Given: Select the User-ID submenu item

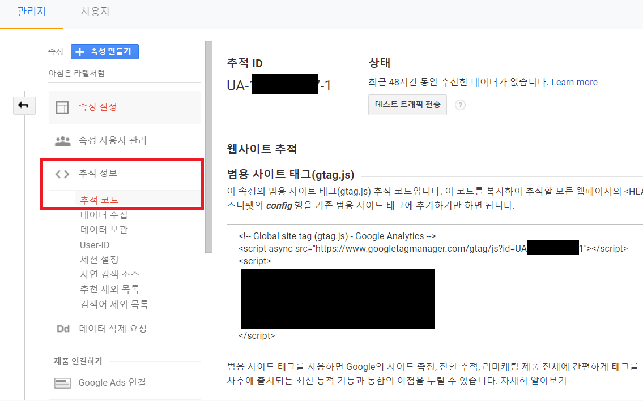Looking at the screenshot, I should point(95,245).
